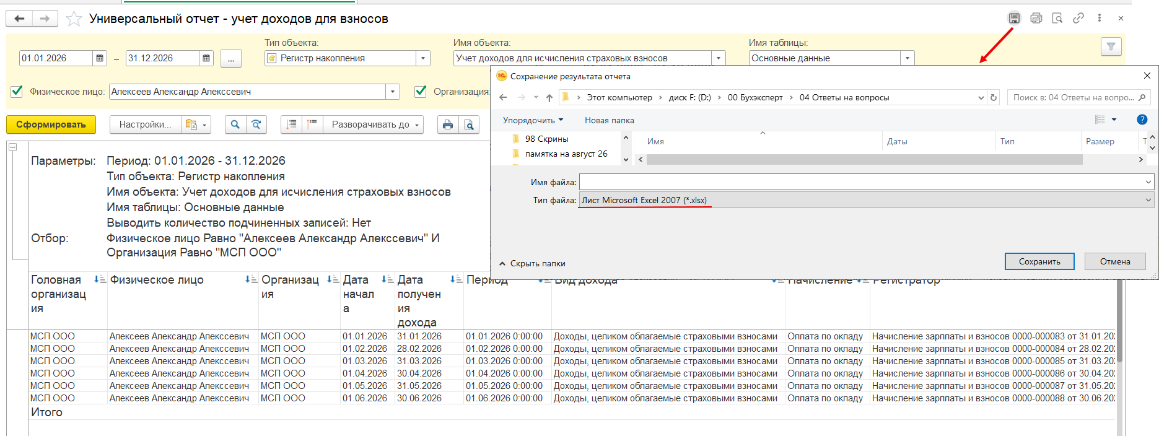Go back in save dialog navigation
Viewport: 1159px width, 436px height.
click(503, 97)
